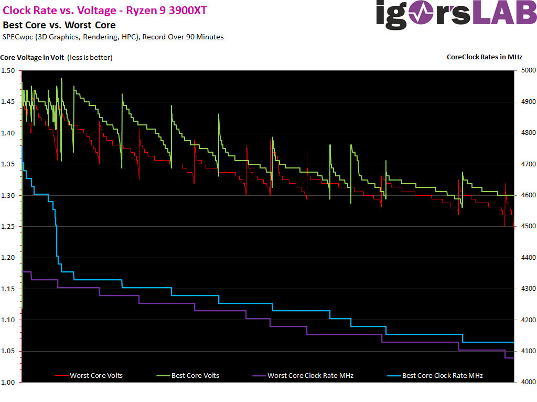Click the 1.10 voltage axis label
Screen dimensions: 537x402
[x=8, y=320]
